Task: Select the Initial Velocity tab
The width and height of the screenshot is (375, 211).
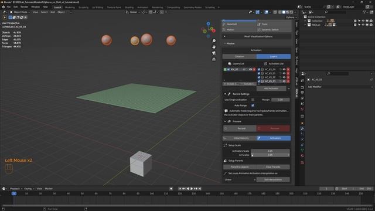Action: pyautogui.click(x=240, y=138)
